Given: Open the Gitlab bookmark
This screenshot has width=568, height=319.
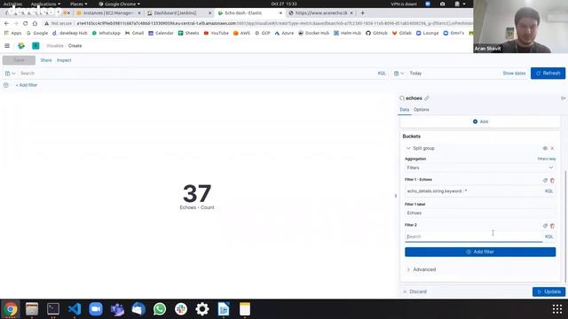Looking at the screenshot, I should coord(402,33).
